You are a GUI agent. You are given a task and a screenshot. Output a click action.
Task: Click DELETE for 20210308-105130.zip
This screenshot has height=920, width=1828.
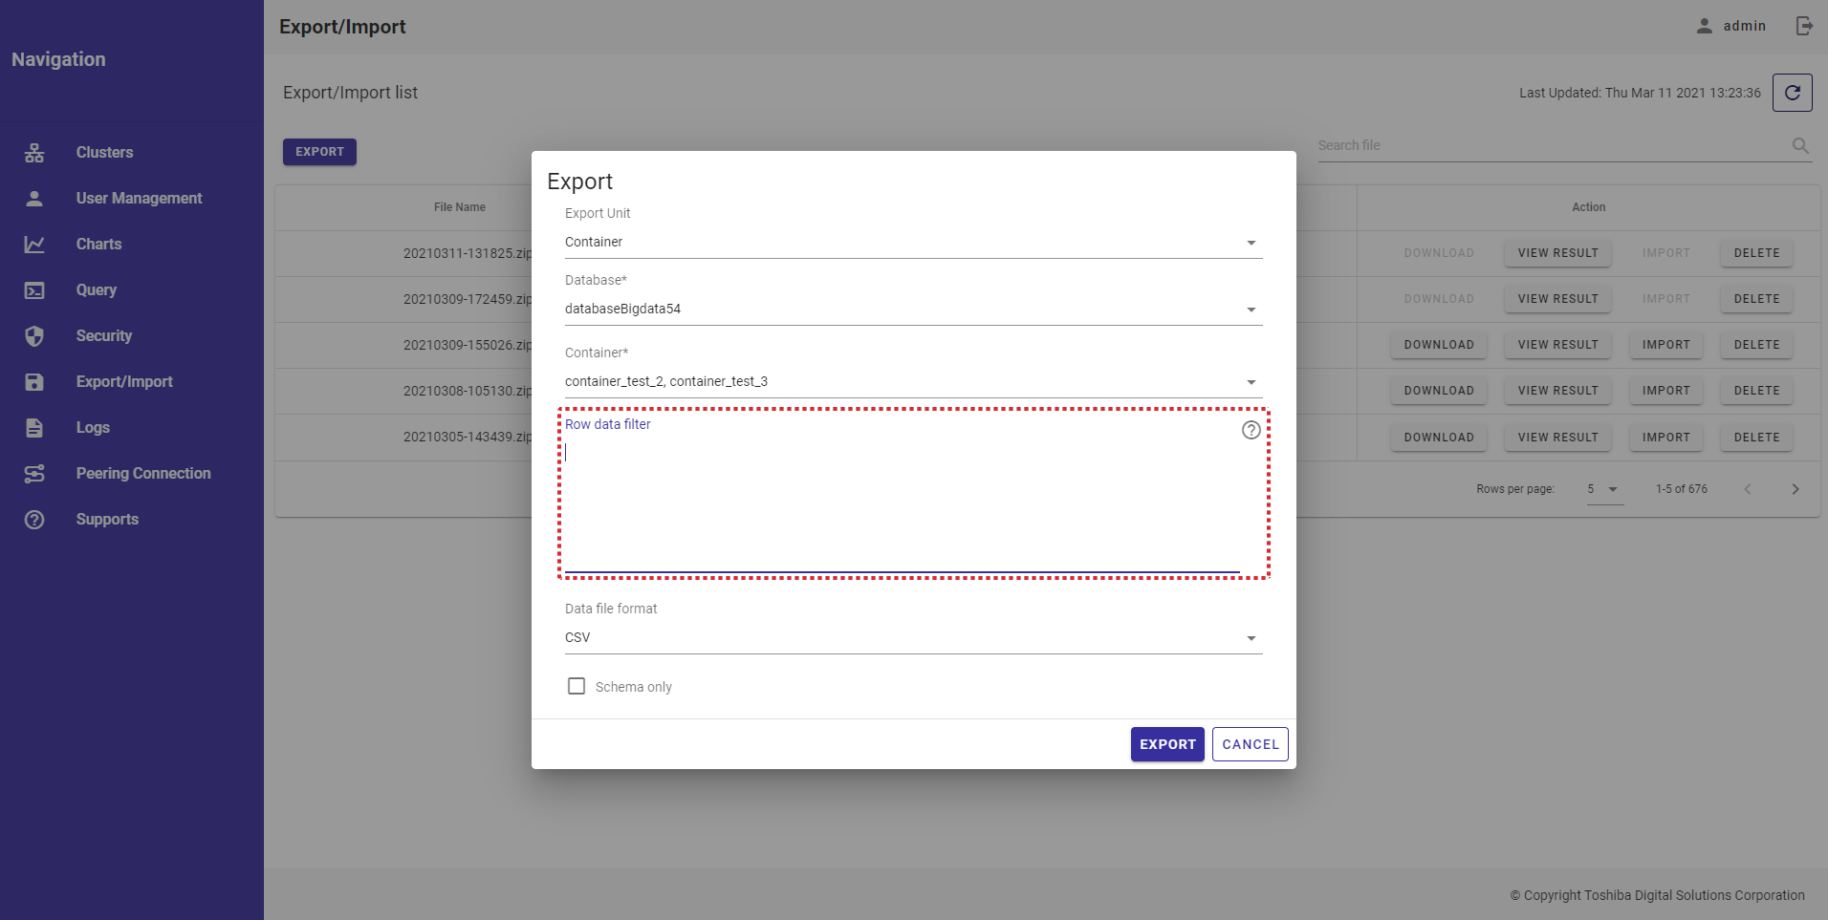[1756, 391]
